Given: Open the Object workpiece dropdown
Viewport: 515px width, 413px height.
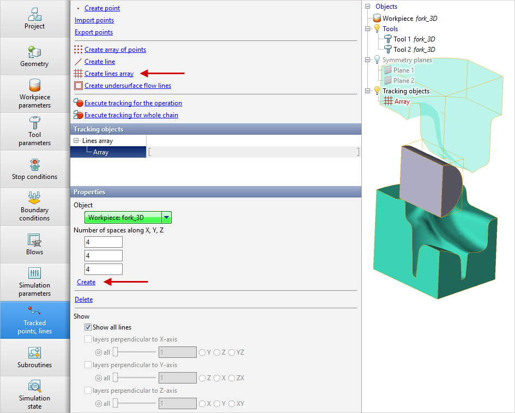Looking at the screenshot, I should (x=167, y=218).
